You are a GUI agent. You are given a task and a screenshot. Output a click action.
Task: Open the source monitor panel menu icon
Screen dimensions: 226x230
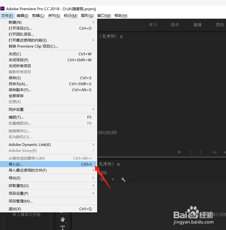[121, 37]
